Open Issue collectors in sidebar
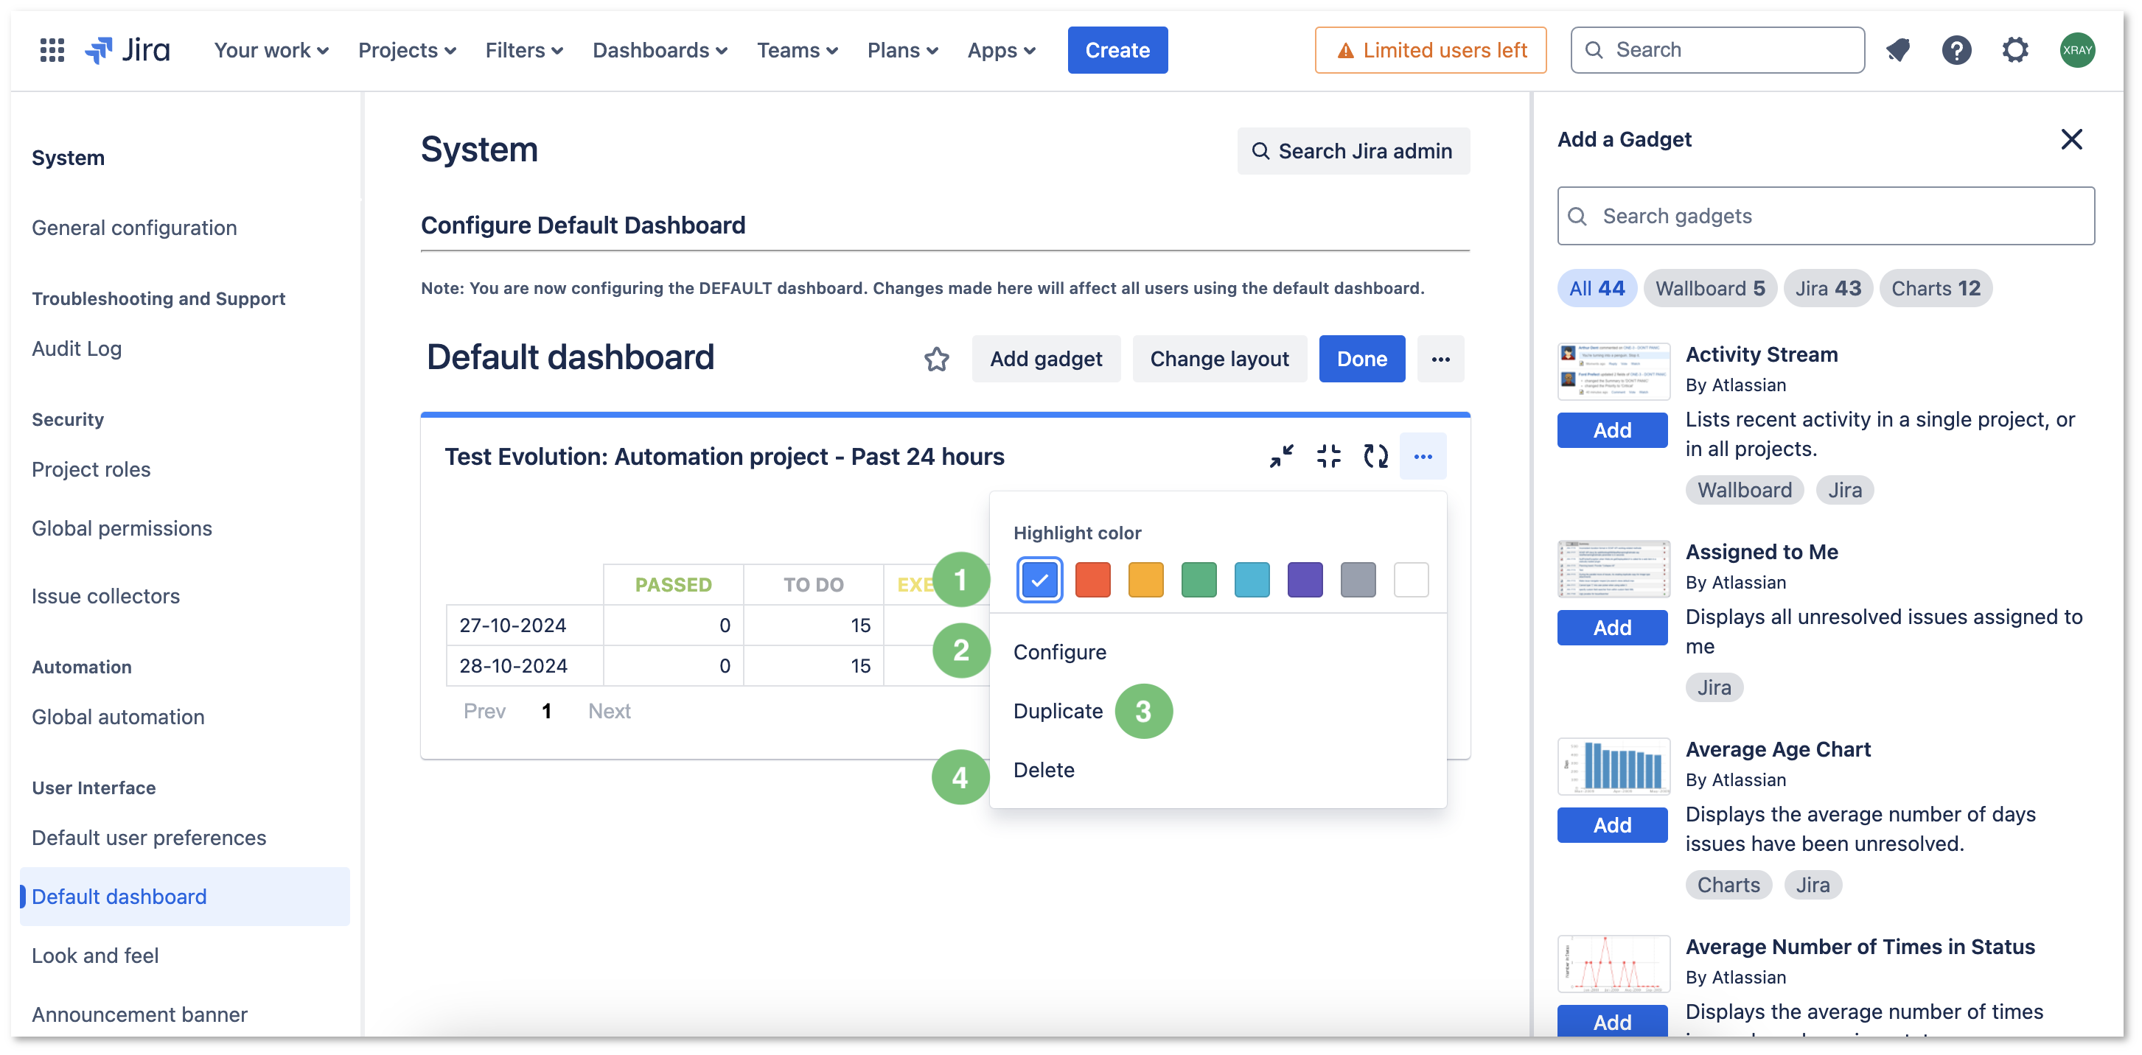 [105, 596]
